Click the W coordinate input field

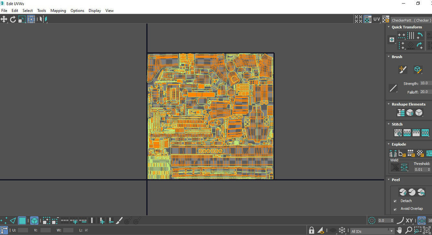pyautogui.click(x=68, y=230)
